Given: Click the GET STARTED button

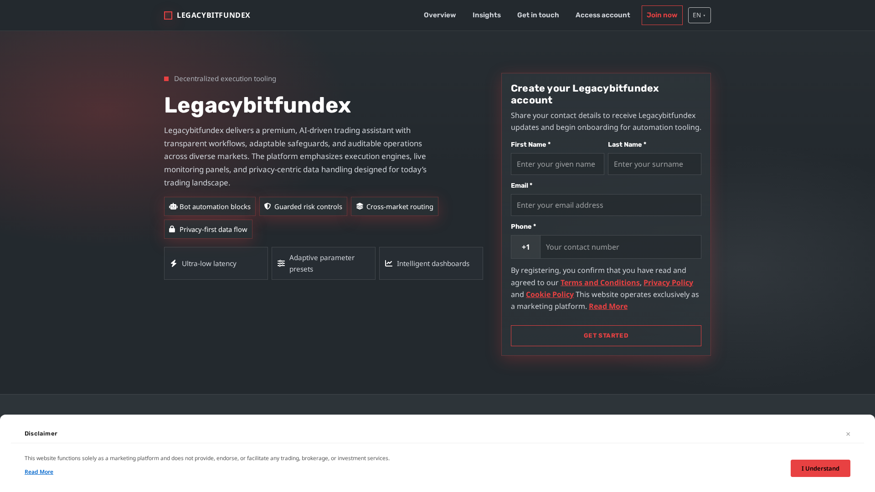Looking at the screenshot, I should (606, 336).
